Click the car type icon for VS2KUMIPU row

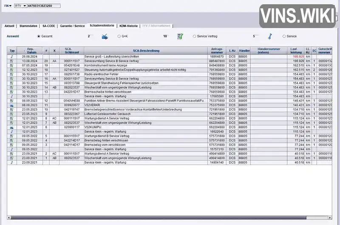tap(12, 127)
